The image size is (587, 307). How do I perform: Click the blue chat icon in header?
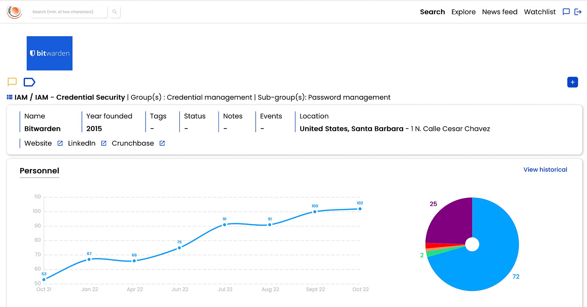pyautogui.click(x=566, y=12)
